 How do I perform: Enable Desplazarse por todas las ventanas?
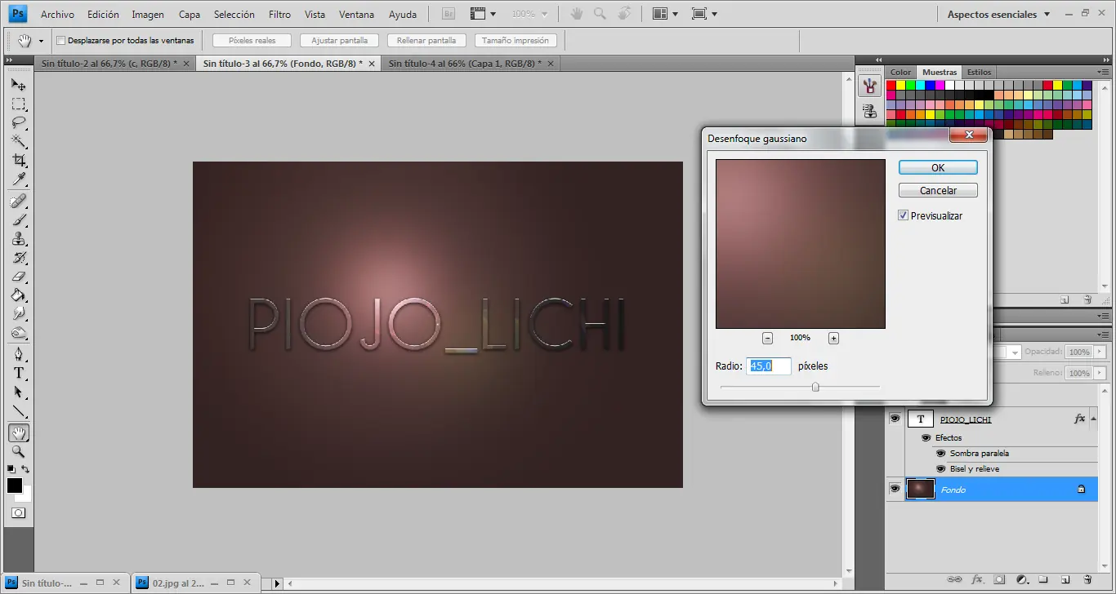60,40
